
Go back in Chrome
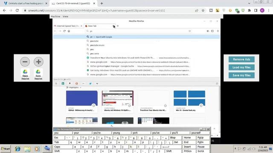4,10
